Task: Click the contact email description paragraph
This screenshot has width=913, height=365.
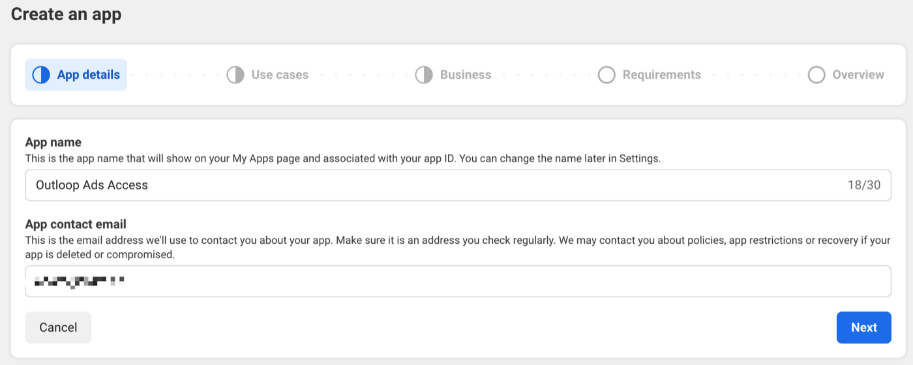Action: (458, 248)
